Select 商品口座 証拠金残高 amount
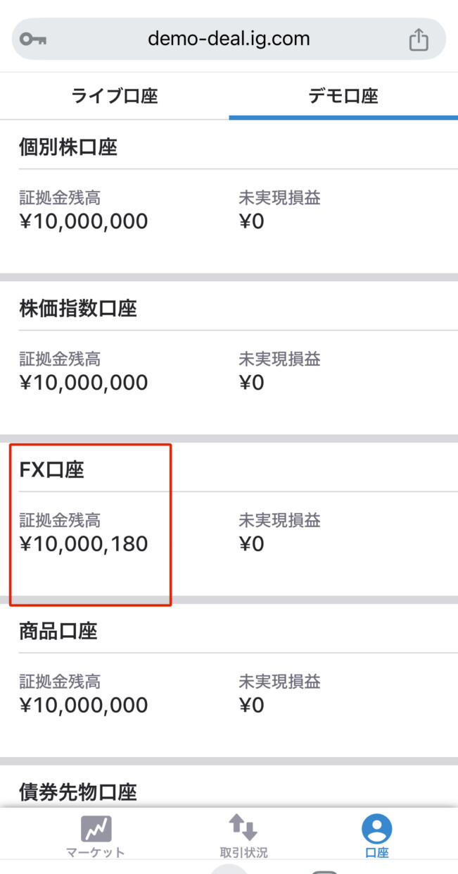Screen dimensions: 458x874 coord(84,706)
